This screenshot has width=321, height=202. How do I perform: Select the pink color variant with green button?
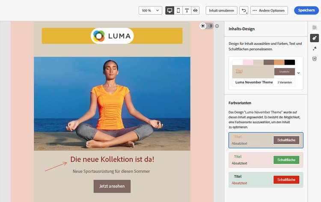pyautogui.click(x=266, y=160)
